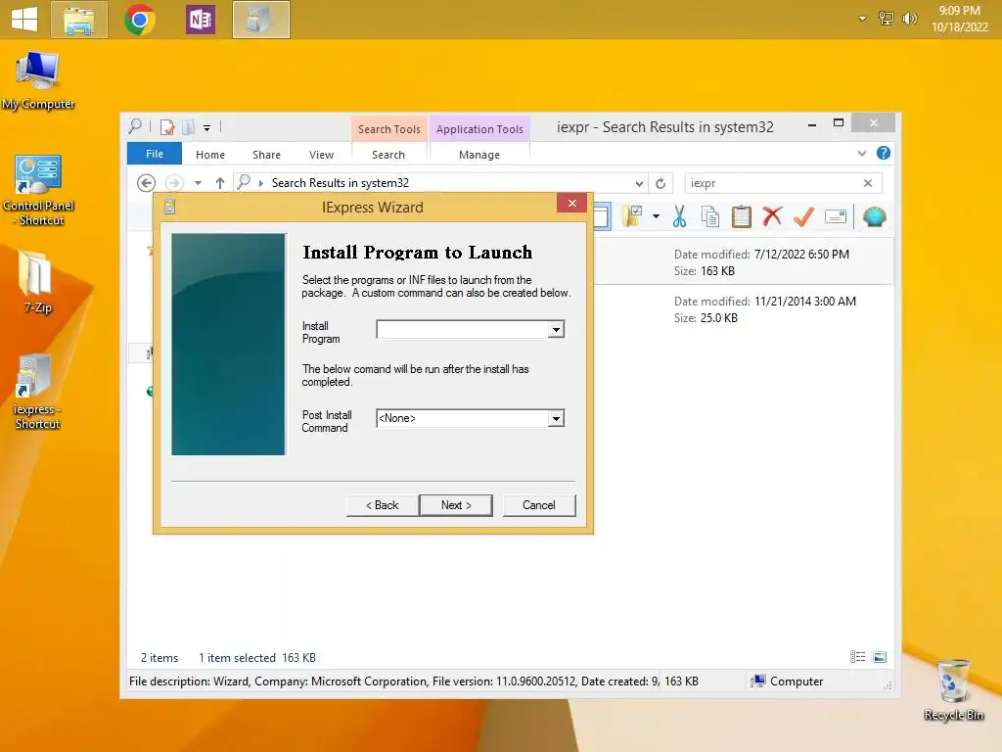The image size is (1002, 752).
Task: Show hidden tray icons arrow
Action: (862, 19)
